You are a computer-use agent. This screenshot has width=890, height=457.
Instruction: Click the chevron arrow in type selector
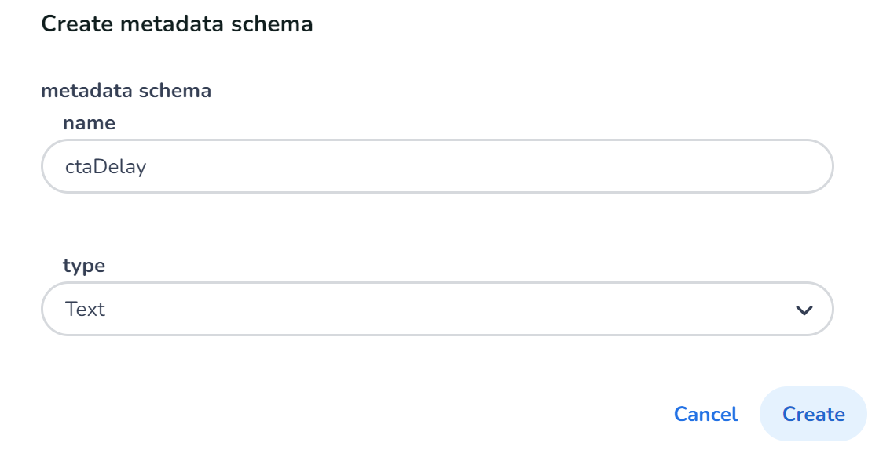pos(804,310)
